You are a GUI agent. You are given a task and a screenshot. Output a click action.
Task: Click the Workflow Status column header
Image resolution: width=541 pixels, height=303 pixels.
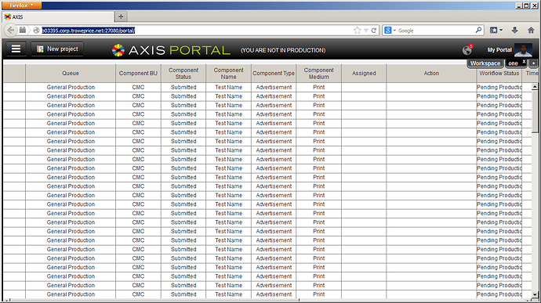[499, 73]
